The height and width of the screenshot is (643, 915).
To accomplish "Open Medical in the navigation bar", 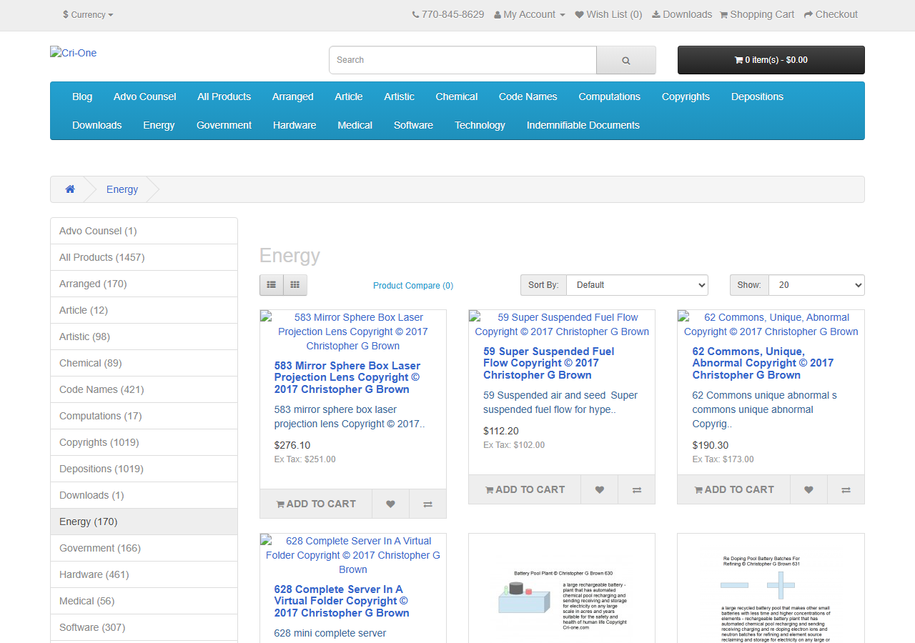I will pyautogui.click(x=355, y=125).
